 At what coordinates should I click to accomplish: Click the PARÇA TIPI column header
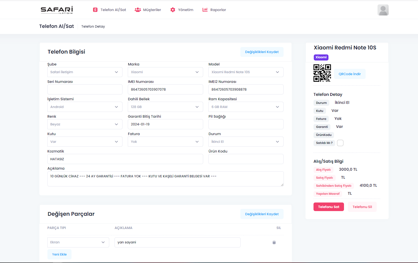pos(57,228)
